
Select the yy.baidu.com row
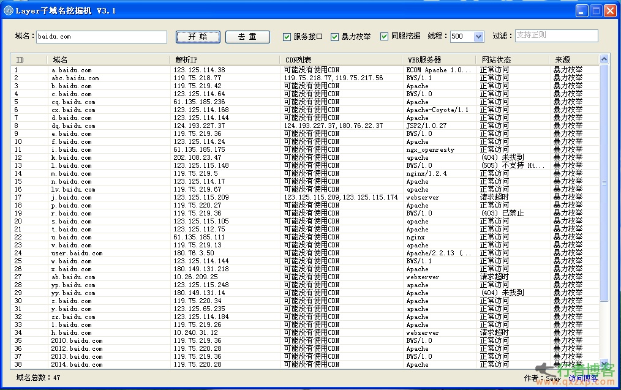pos(305,293)
